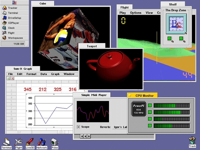This screenshot has width=200, height=150.
Task: Click the green checkmark accept button in Sum-It
Action: click(x=9, y=78)
